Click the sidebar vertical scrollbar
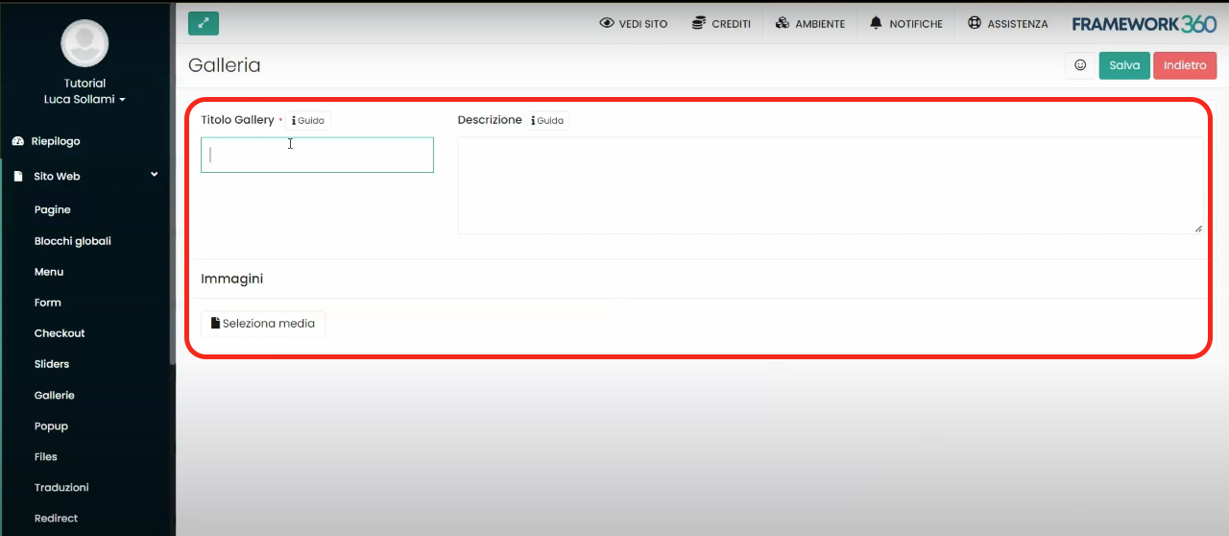 point(173,183)
